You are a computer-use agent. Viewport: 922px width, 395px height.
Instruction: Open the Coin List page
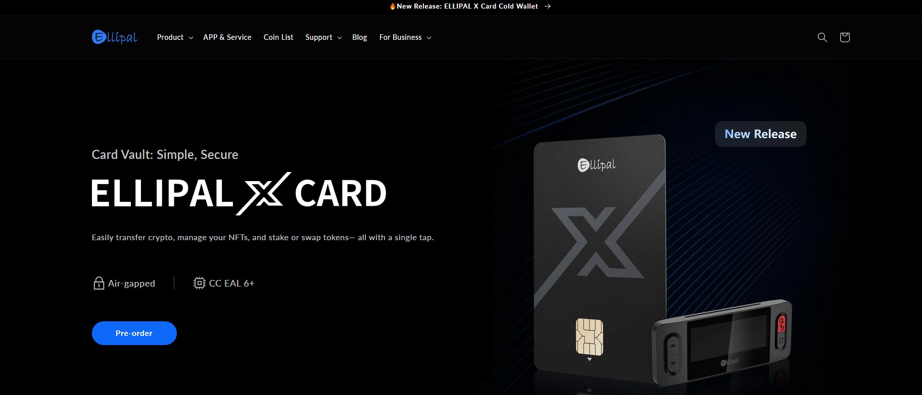tap(278, 37)
